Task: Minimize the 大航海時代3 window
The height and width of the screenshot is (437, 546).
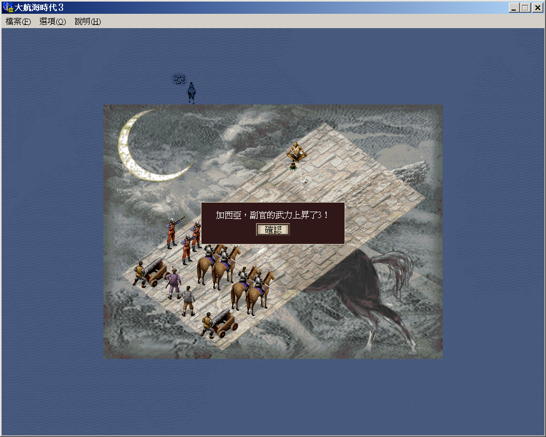Action: click(514, 8)
